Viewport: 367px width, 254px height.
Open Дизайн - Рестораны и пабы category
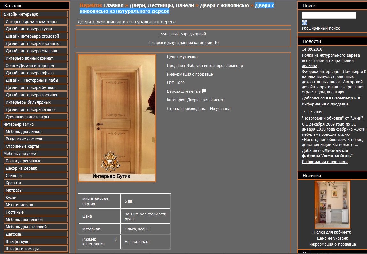(35, 80)
